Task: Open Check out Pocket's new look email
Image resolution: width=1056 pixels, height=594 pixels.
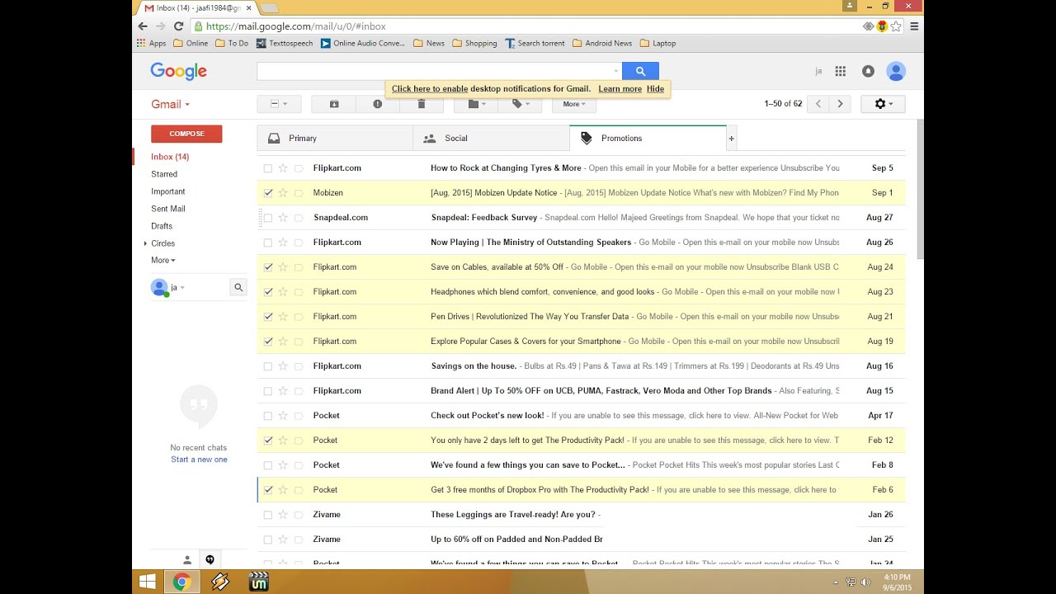Action: coord(581,416)
